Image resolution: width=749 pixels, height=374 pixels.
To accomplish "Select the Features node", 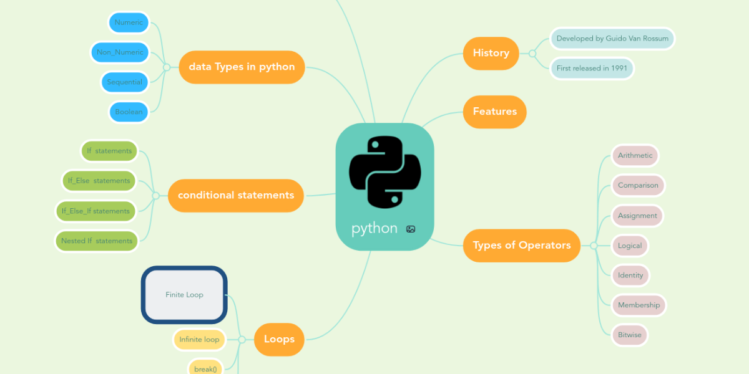I will (x=495, y=112).
